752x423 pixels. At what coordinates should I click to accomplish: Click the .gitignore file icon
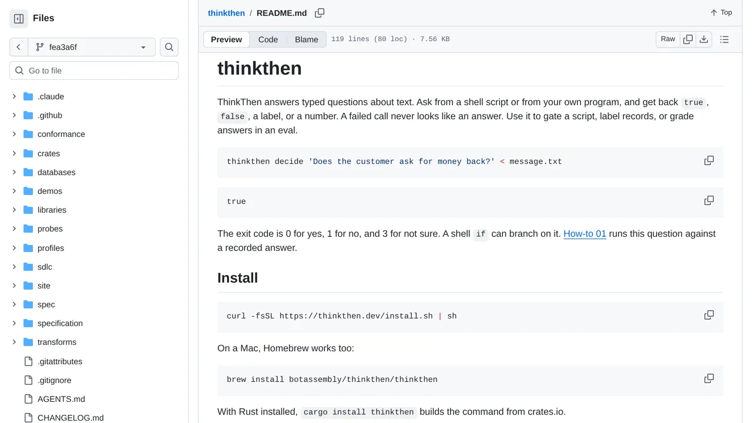[x=28, y=380]
